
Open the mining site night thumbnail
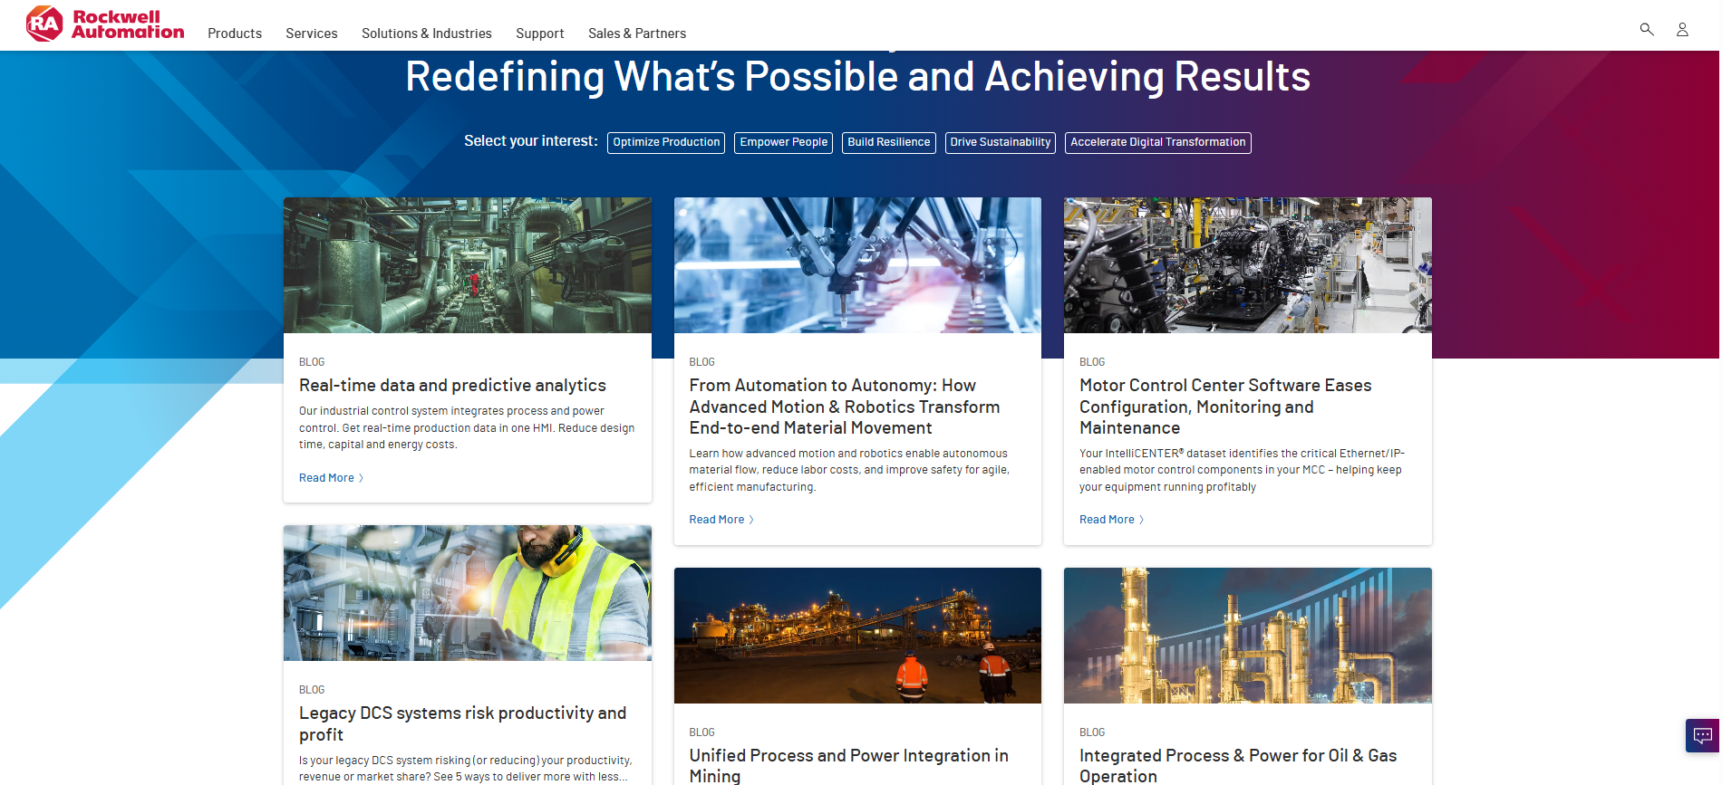click(857, 636)
